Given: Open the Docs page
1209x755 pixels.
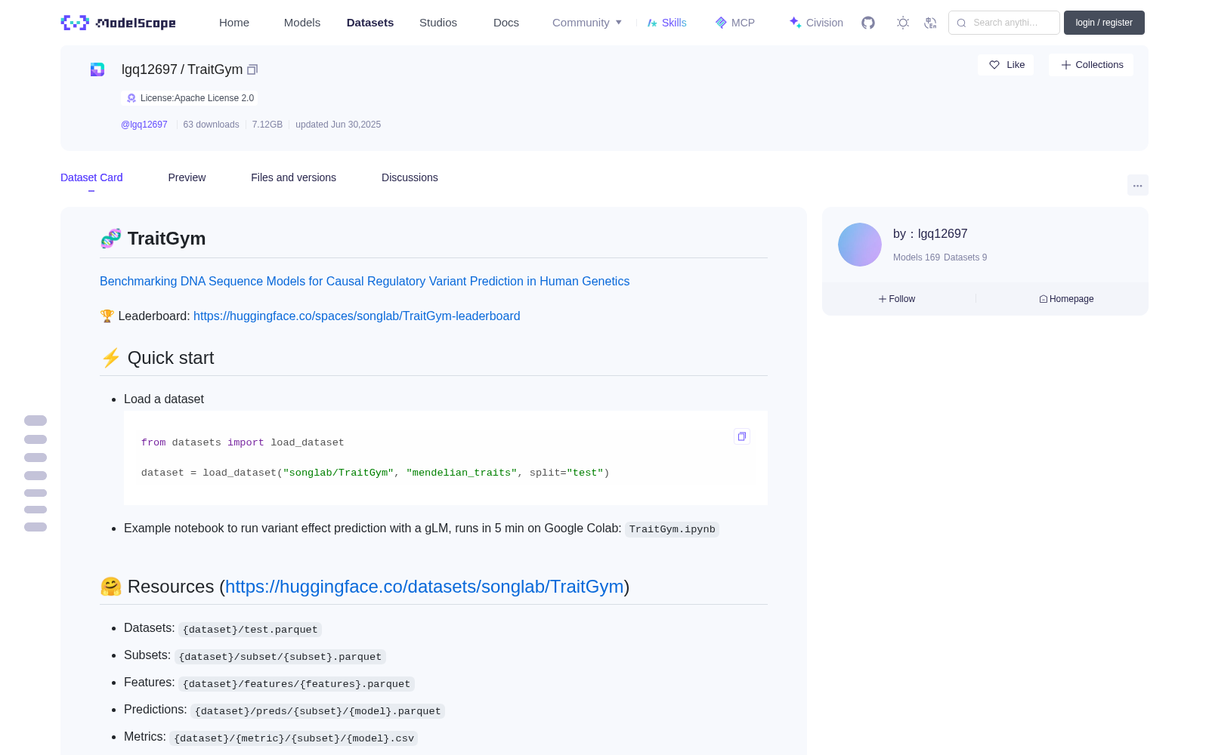Looking at the screenshot, I should [x=506, y=23].
